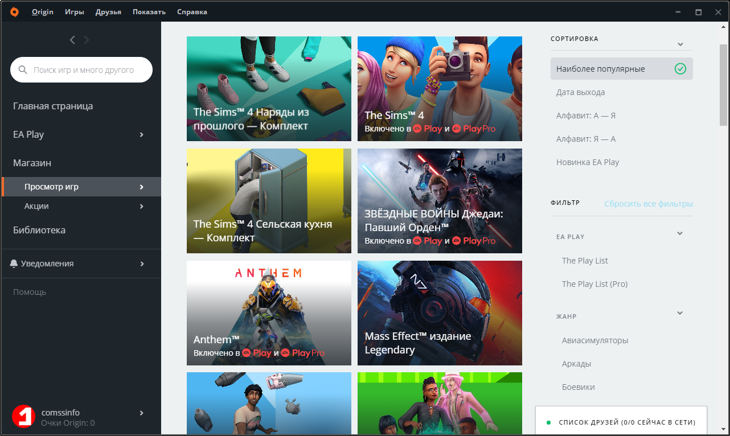
Task: Open the Origin menu
Action: [43, 12]
